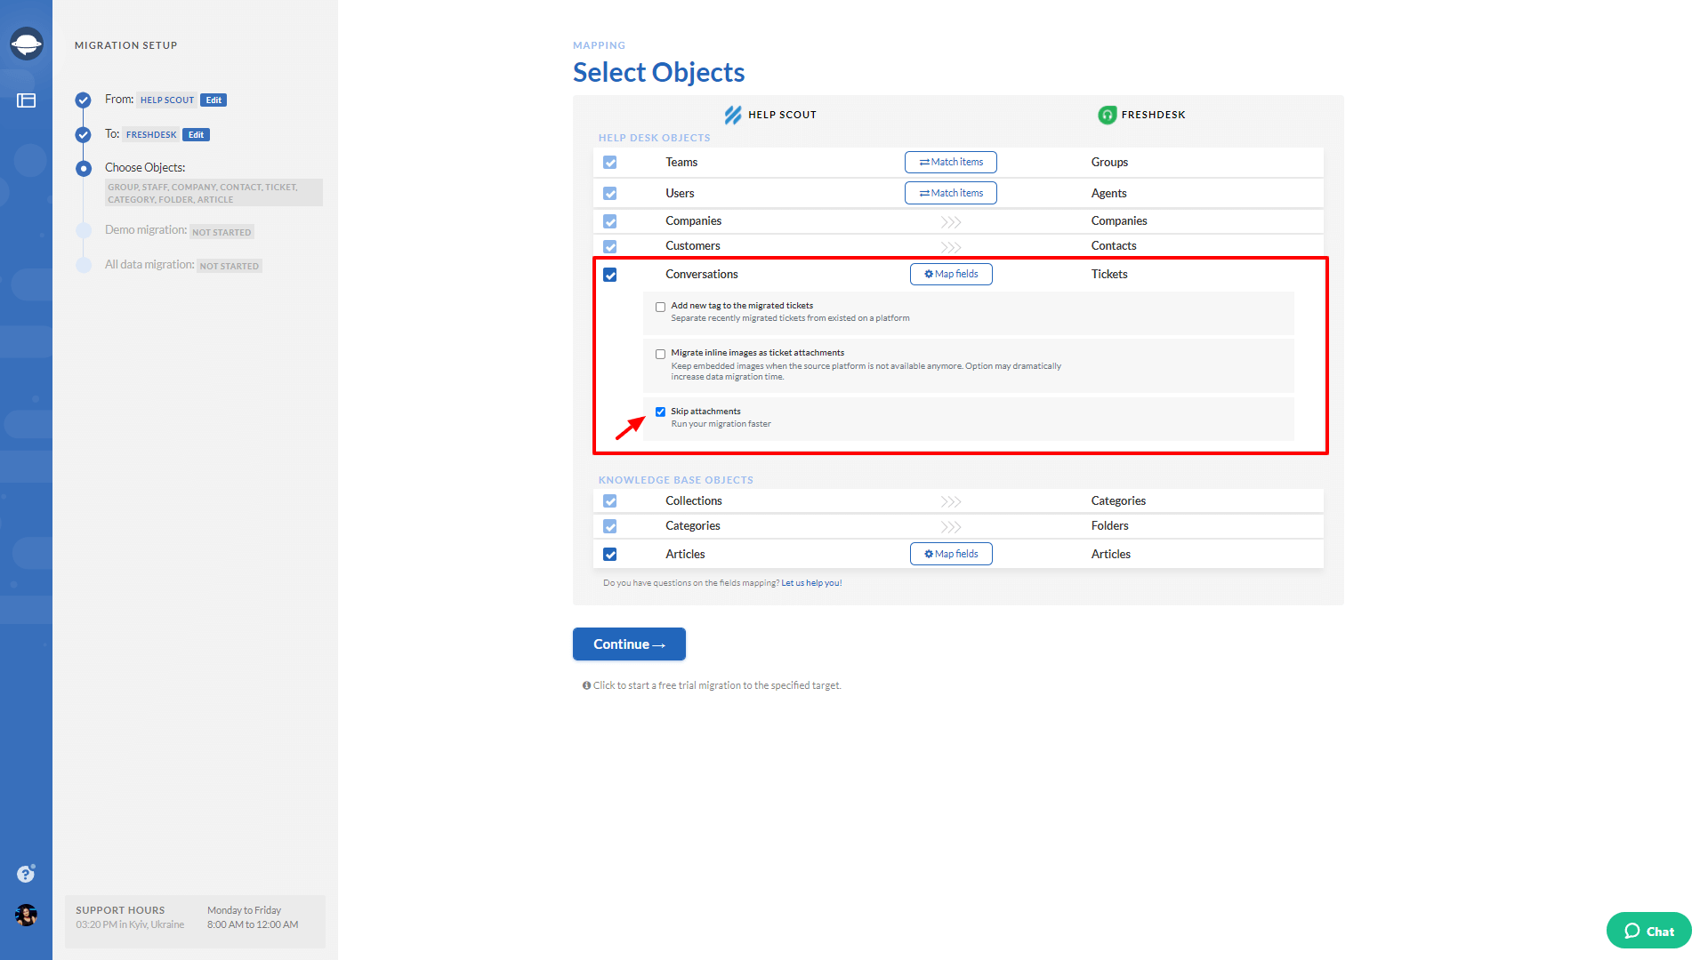1708x960 pixels.
Task: Edit the From Help Scout source
Action: click(213, 100)
